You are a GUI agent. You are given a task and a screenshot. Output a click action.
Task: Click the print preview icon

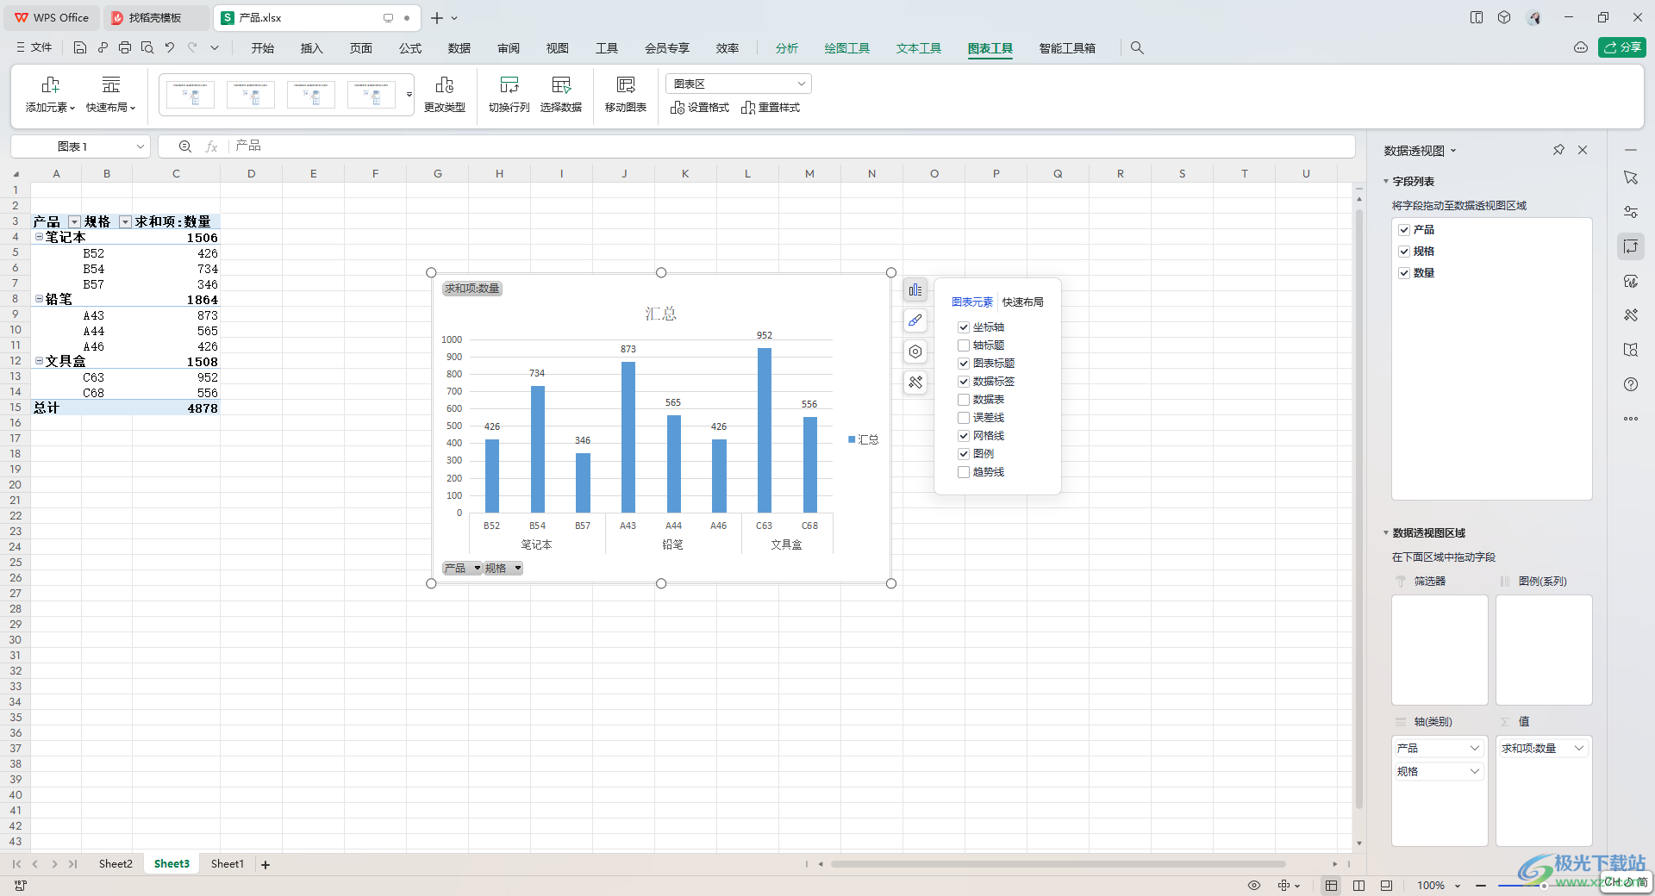pyautogui.click(x=147, y=48)
